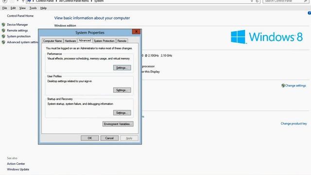The width and height of the screenshot is (311, 175).
Task: Close the System Properties dialog
Action: click(136, 32)
